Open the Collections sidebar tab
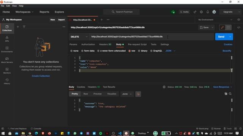Viewport: 243px width, 136px height. point(7,28)
